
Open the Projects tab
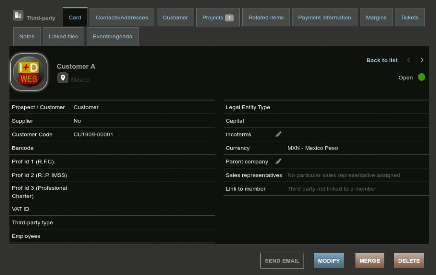tap(218, 17)
